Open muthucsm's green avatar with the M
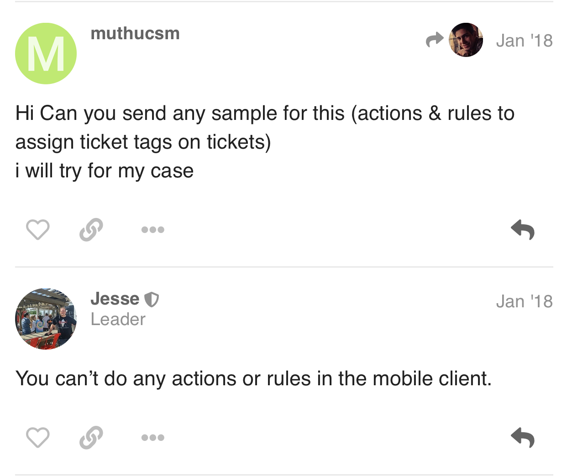The width and height of the screenshot is (567, 476). [46, 53]
